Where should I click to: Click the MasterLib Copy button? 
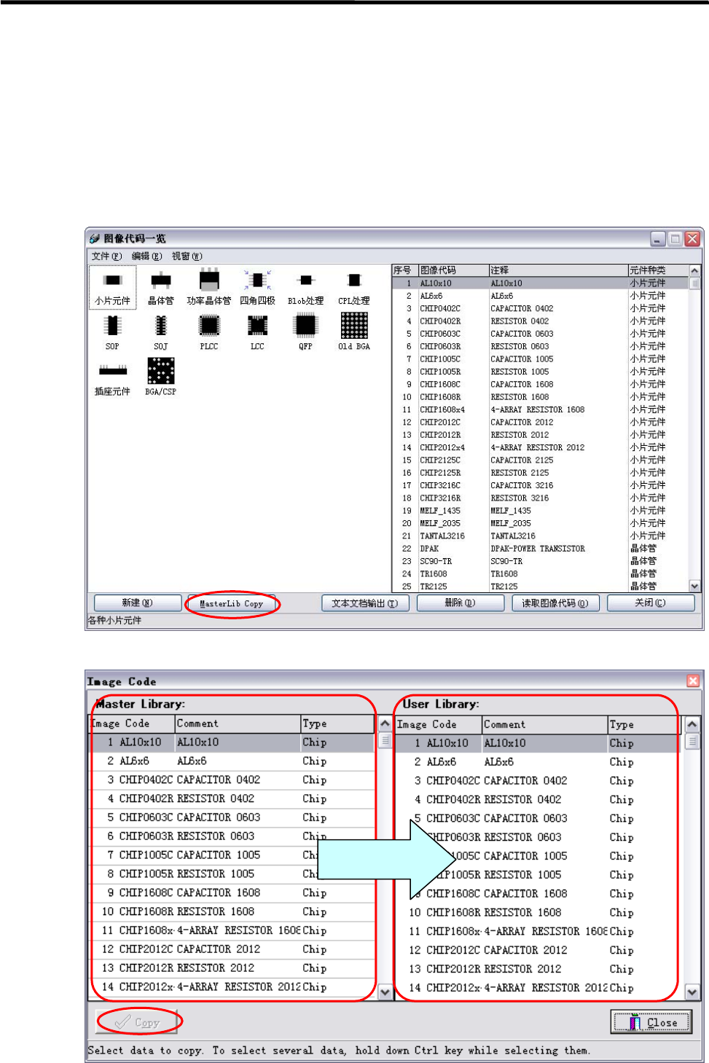coord(232,604)
